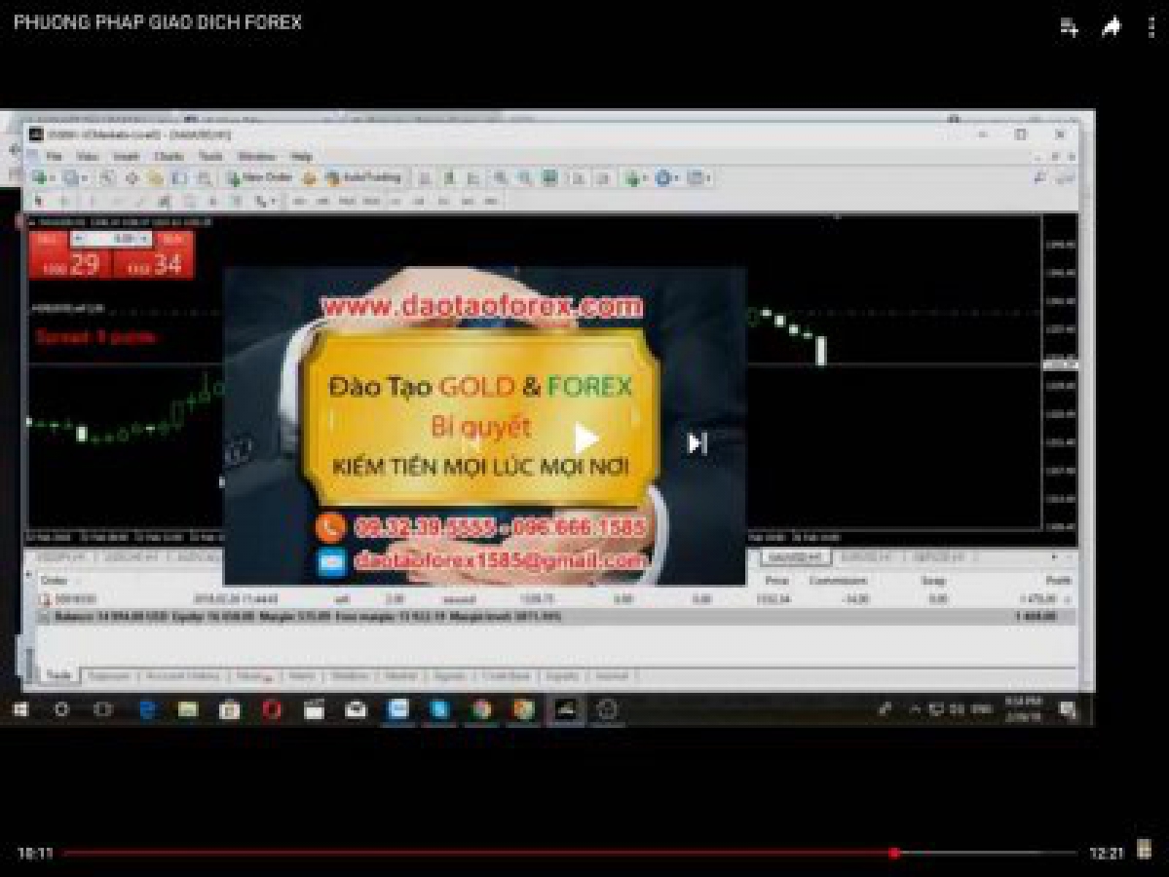Open the Indicators list toolbar icon
Image resolution: width=1169 pixels, height=877 pixels.
tap(633, 178)
